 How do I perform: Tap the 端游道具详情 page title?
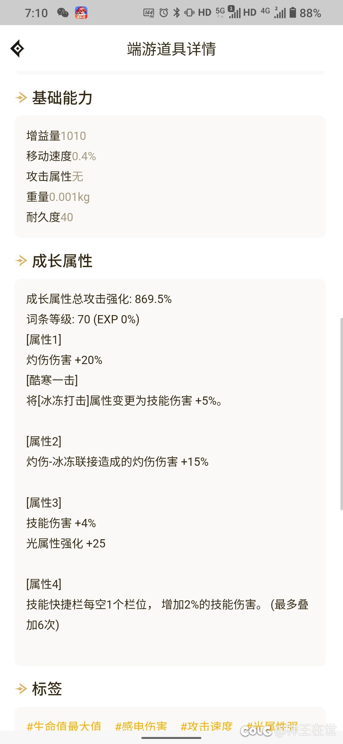pyautogui.click(x=171, y=49)
